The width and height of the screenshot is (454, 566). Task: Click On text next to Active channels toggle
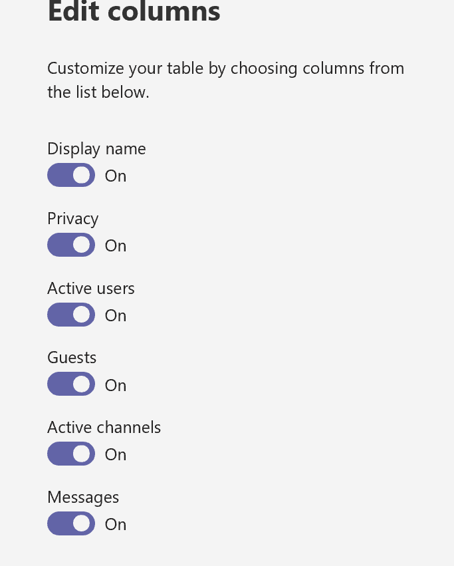[x=116, y=455]
